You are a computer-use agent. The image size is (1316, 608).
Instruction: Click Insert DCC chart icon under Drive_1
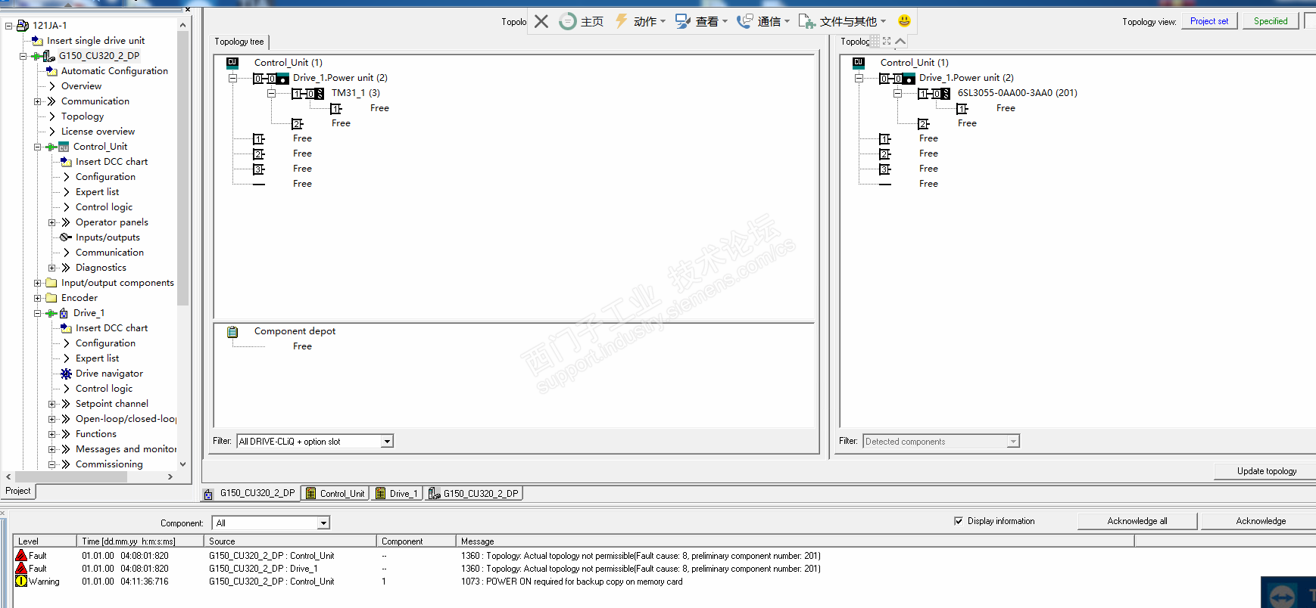click(x=66, y=328)
